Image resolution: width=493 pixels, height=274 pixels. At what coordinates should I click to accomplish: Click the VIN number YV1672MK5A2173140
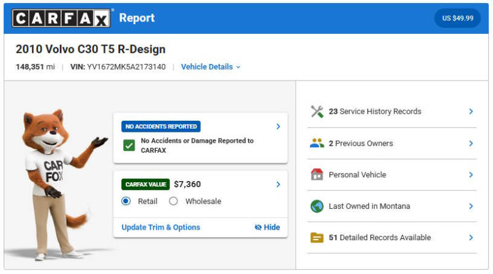[x=126, y=67]
